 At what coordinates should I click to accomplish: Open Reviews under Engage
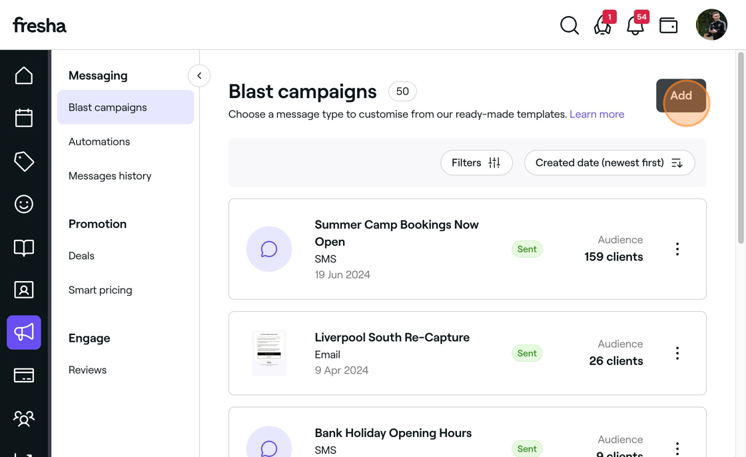pyautogui.click(x=87, y=370)
